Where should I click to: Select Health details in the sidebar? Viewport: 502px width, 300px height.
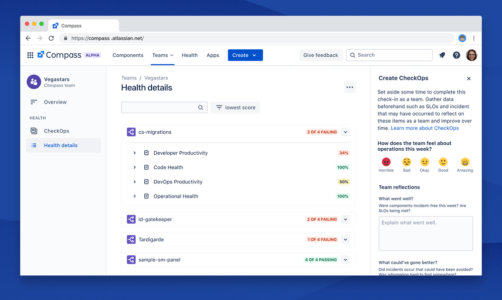pyautogui.click(x=63, y=145)
